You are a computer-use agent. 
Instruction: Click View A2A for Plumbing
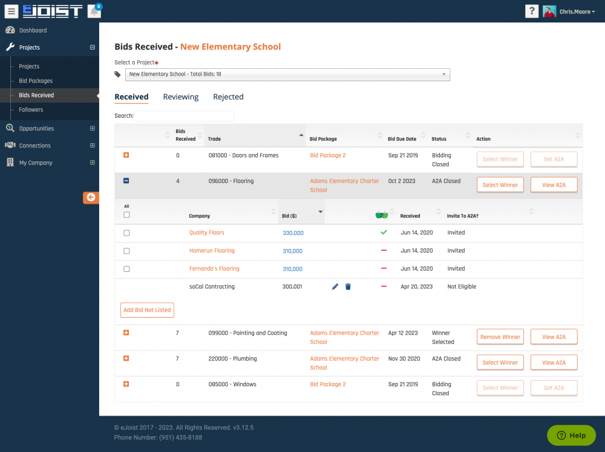[554, 363]
